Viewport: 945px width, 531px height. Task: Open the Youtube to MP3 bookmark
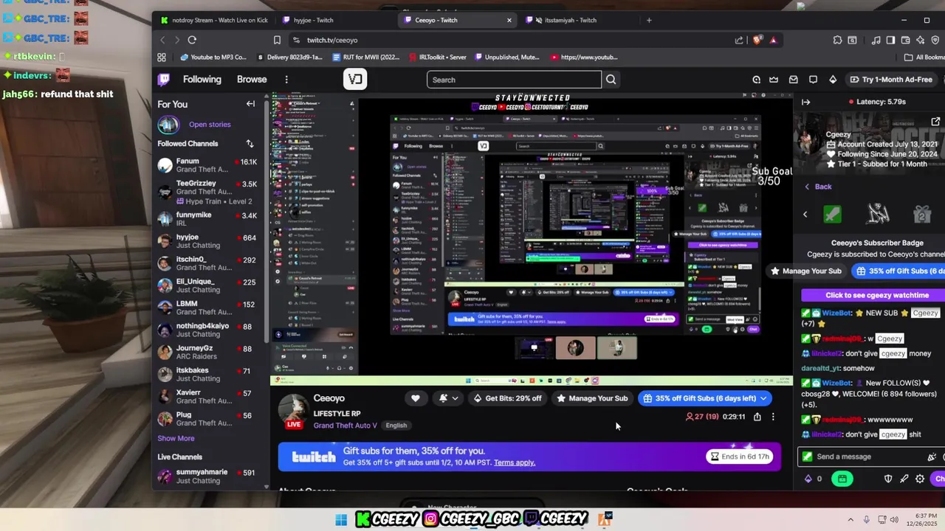coord(214,57)
